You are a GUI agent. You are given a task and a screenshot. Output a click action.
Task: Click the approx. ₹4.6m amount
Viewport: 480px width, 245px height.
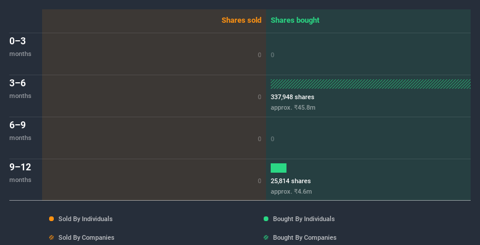click(291, 191)
